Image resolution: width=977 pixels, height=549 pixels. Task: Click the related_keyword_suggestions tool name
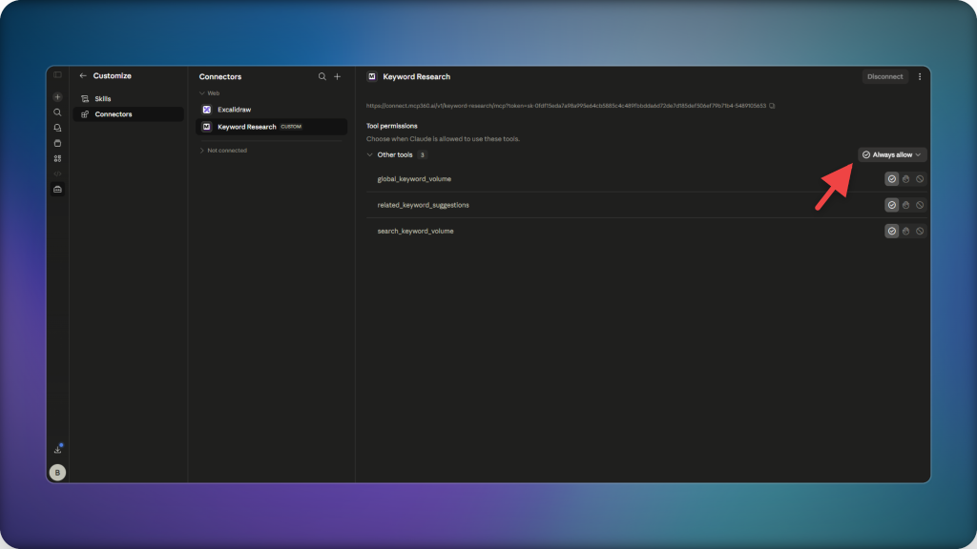[423, 205]
